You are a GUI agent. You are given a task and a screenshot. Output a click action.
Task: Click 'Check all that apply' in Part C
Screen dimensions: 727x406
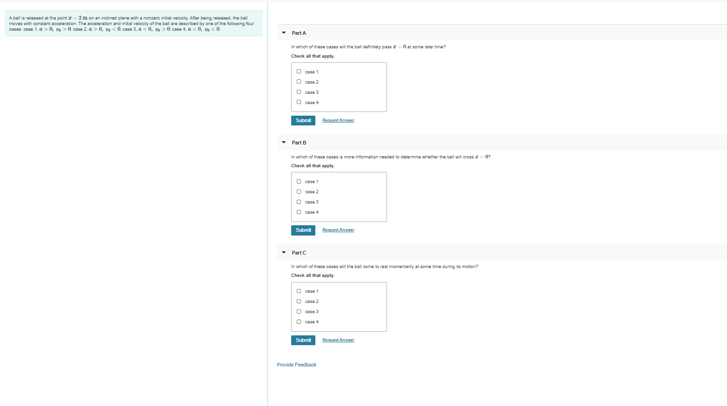[x=313, y=275]
